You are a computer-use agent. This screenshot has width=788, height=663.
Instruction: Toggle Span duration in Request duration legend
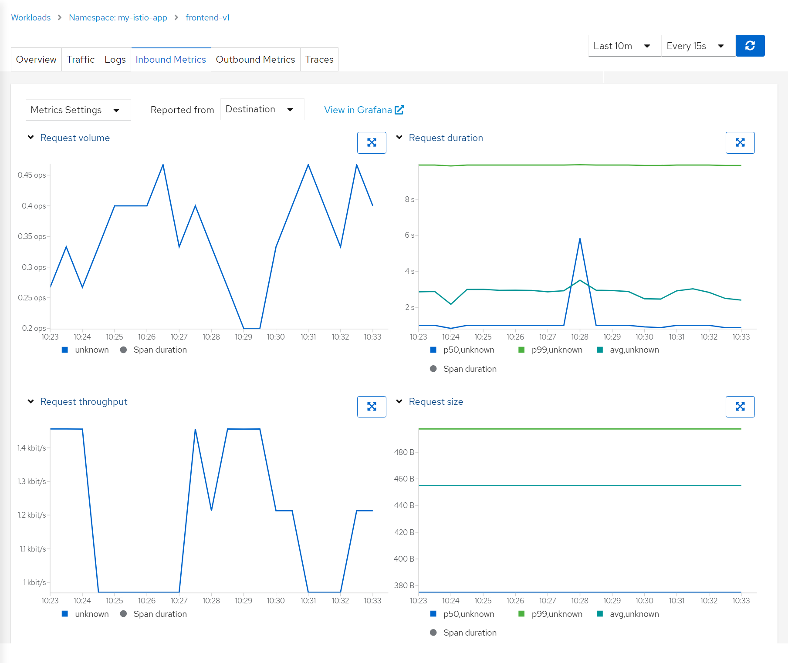(x=463, y=369)
